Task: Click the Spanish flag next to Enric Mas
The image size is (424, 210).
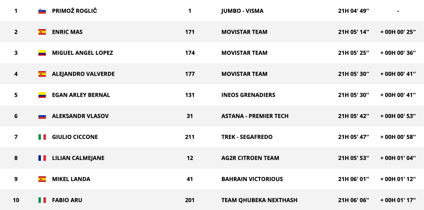Action: 42,32
